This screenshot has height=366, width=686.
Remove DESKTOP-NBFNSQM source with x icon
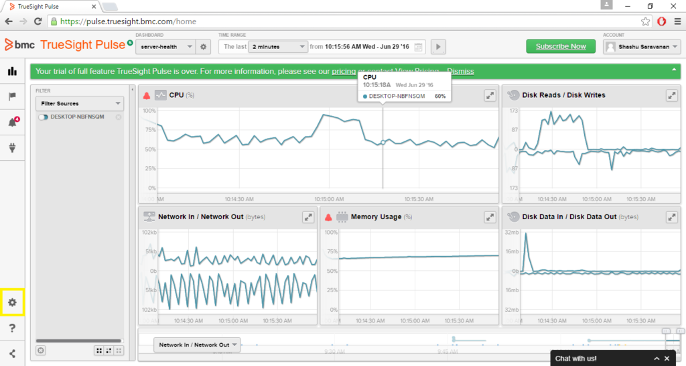(119, 117)
